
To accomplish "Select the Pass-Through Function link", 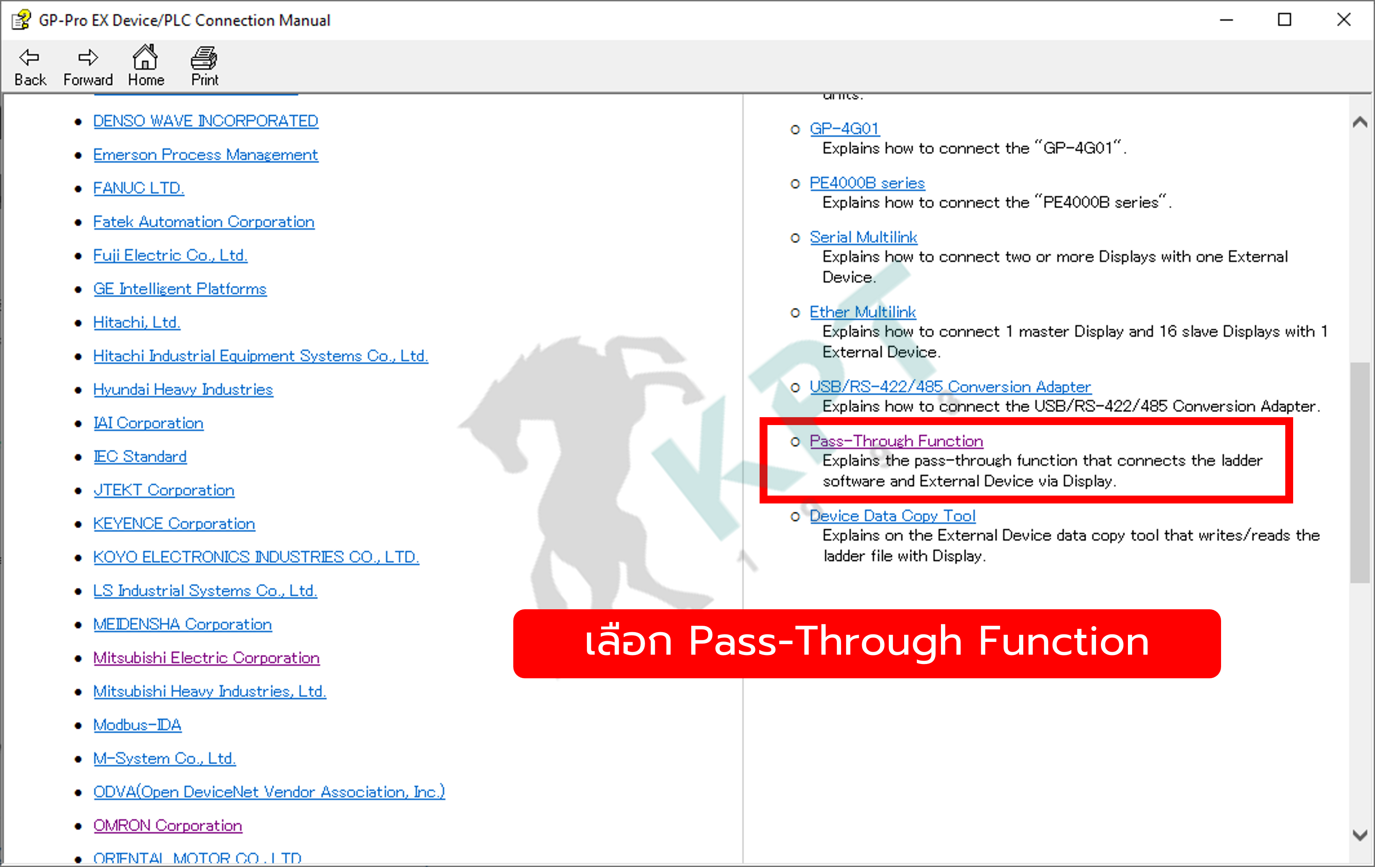I will pos(896,441).
